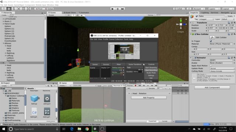The width and height of the screenshot is (236, 132).
Task: Open Transform component settings gear
Action: pyautogui.click(x=235, y=23)
